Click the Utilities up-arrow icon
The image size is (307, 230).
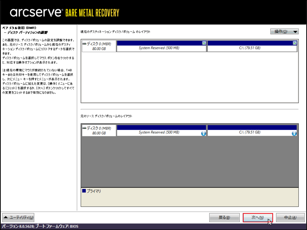pyautogui.click(x=6, y=218)
